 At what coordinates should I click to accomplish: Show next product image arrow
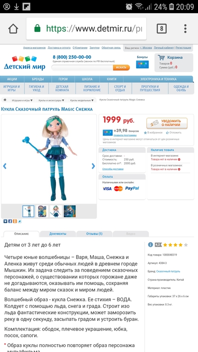(x=93, y=166)
